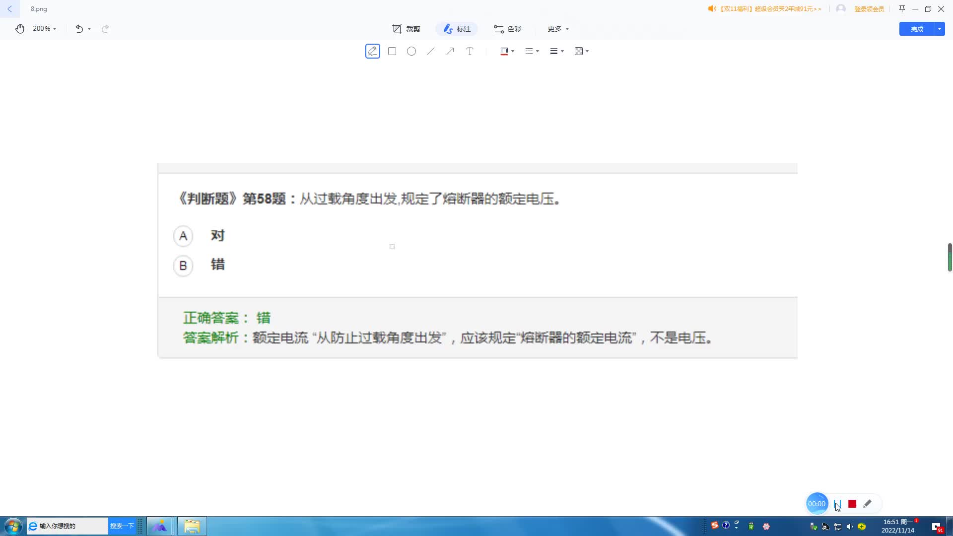953x536 pixels.
Task: Click the 8.png file name
Action: 39,9
